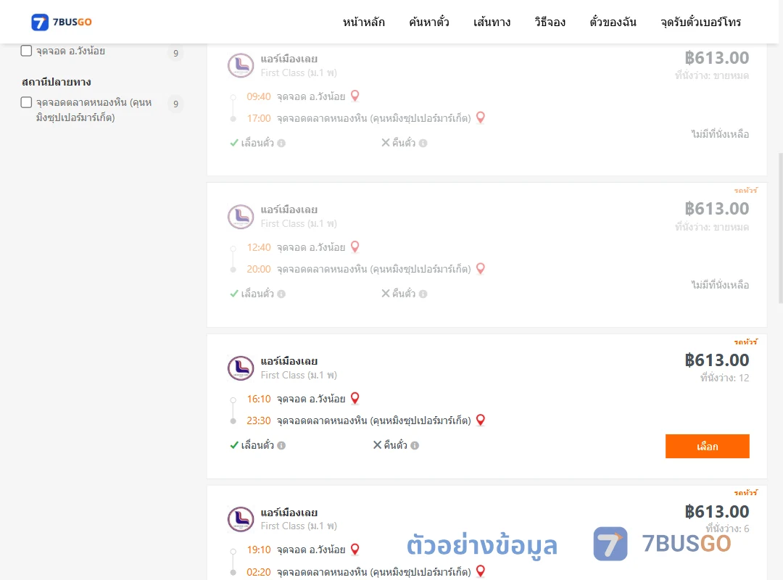Open map pin for 20:00 arrival stop
Image resolution: width=783 pixels, height=580 pixels.
tap(481, 269)
